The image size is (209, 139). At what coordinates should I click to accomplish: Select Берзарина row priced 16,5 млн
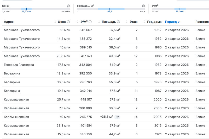pyautogui.click(x=106, y=82)
